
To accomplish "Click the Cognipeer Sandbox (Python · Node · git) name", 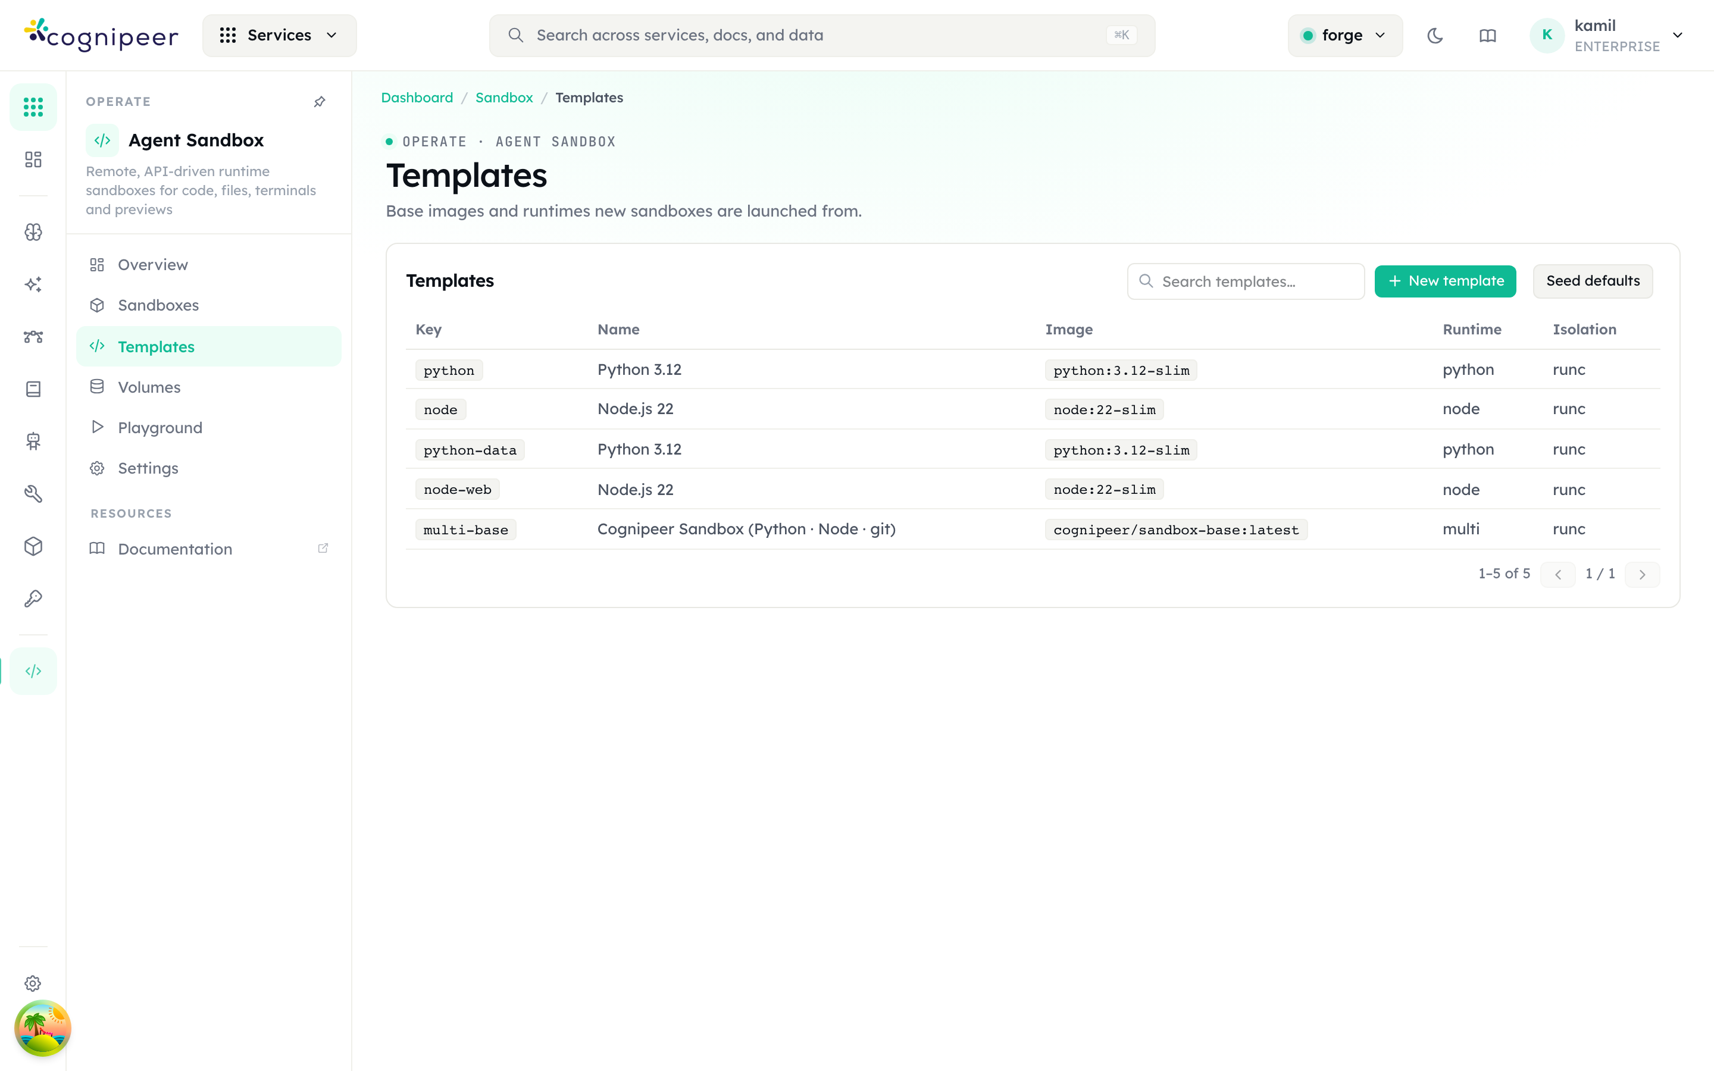I will 746,529.
